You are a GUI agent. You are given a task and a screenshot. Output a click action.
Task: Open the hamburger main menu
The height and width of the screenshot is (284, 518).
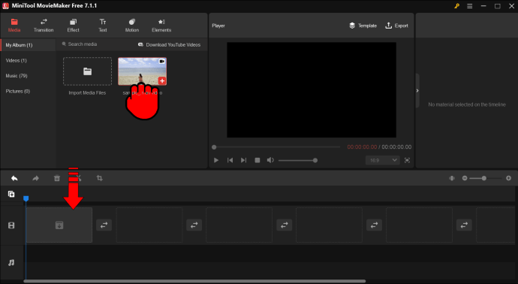469,6
